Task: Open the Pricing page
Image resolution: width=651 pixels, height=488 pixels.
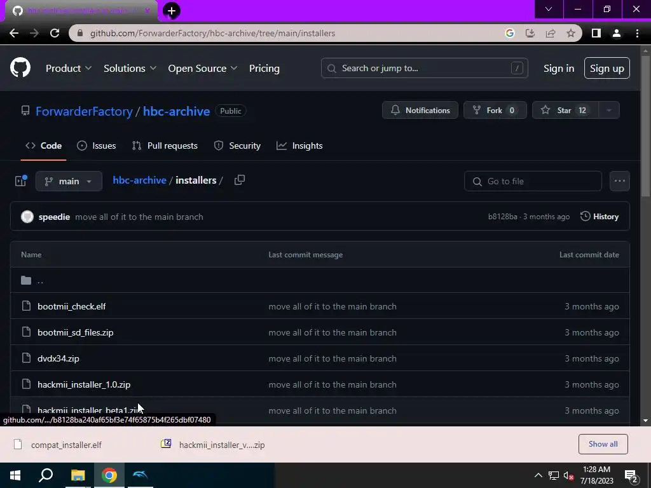Action: click(x=264, y=69)
